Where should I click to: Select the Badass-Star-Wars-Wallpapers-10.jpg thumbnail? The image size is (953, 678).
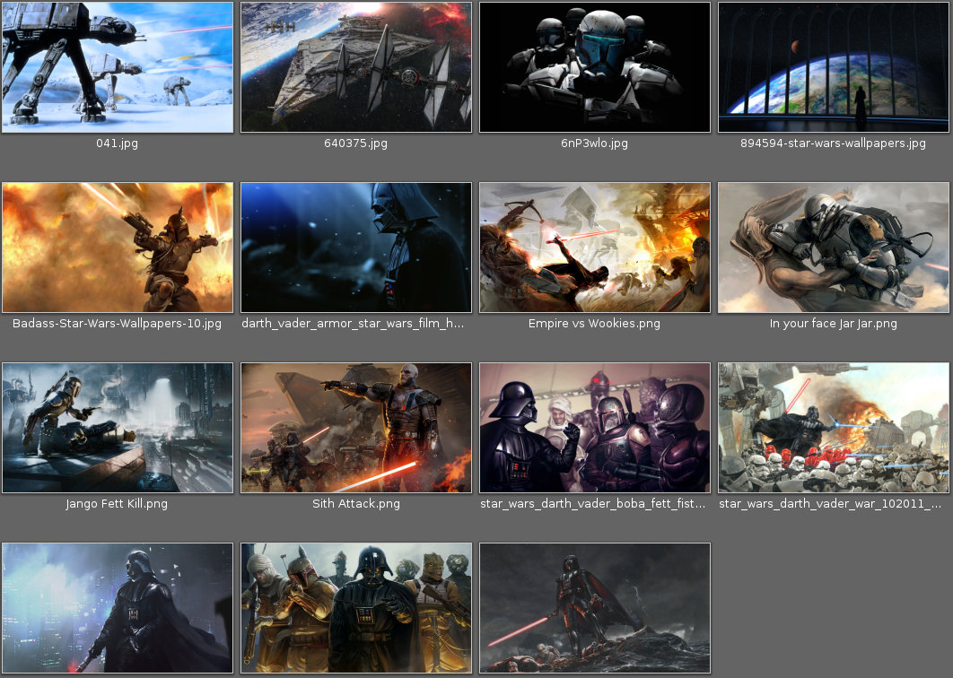click(x=118, y=248)
